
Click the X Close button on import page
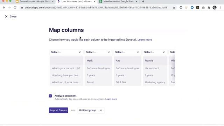click(x=11, y=16)
